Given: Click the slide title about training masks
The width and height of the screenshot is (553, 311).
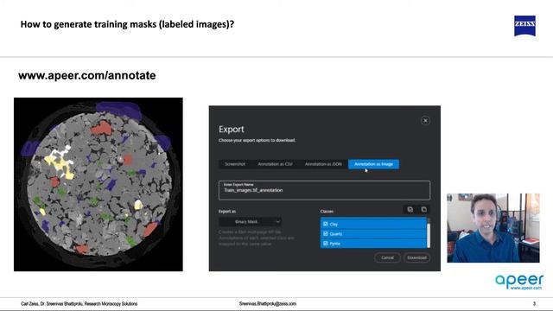Looking at the screenshot, I should coord(127,24).
